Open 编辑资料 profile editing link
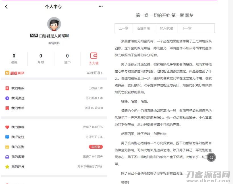Viewport: 233px width, 184px height. pyautogui.click(x=54, y=43)
